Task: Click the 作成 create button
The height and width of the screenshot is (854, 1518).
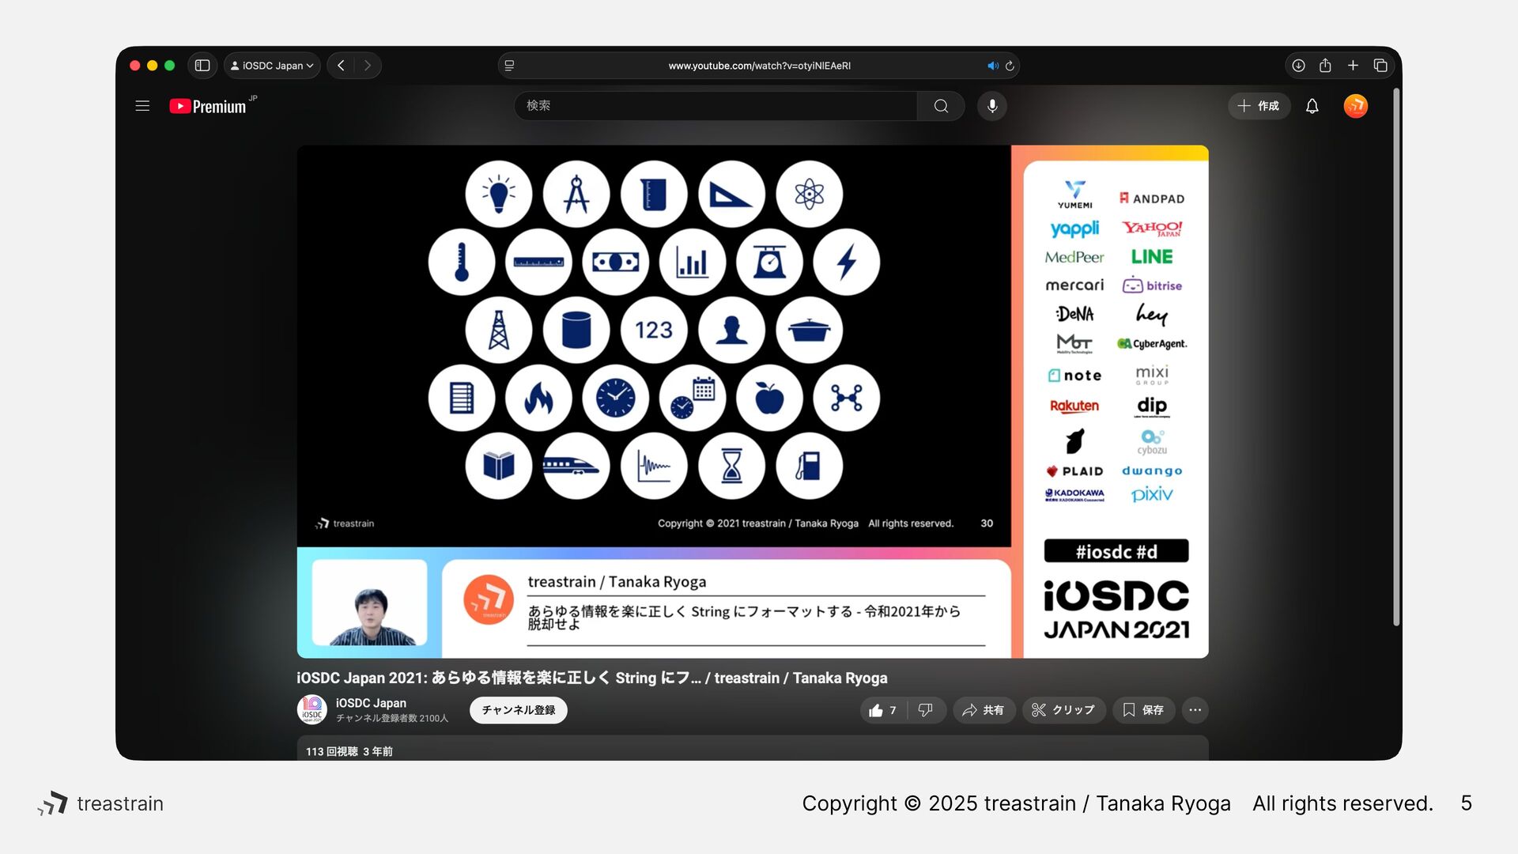Action: pos(1259,106)
